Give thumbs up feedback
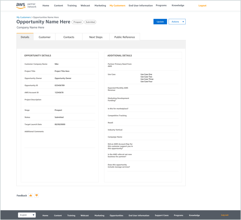Image resolution: width=241 pixels, height=220 pixels. coord(31,195)
